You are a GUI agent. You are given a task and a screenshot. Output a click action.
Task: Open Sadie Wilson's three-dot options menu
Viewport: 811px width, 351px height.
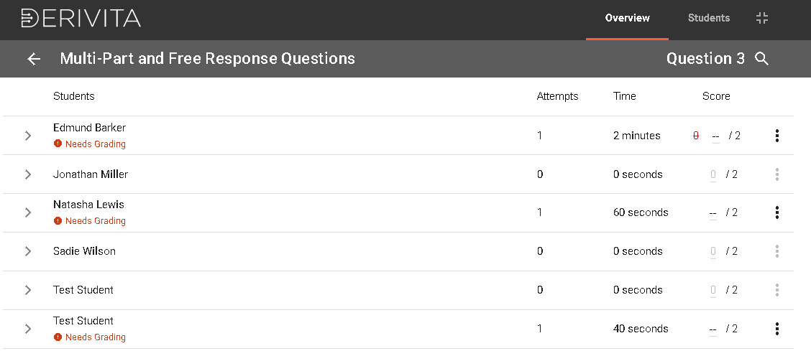click(x=777, y=251)
